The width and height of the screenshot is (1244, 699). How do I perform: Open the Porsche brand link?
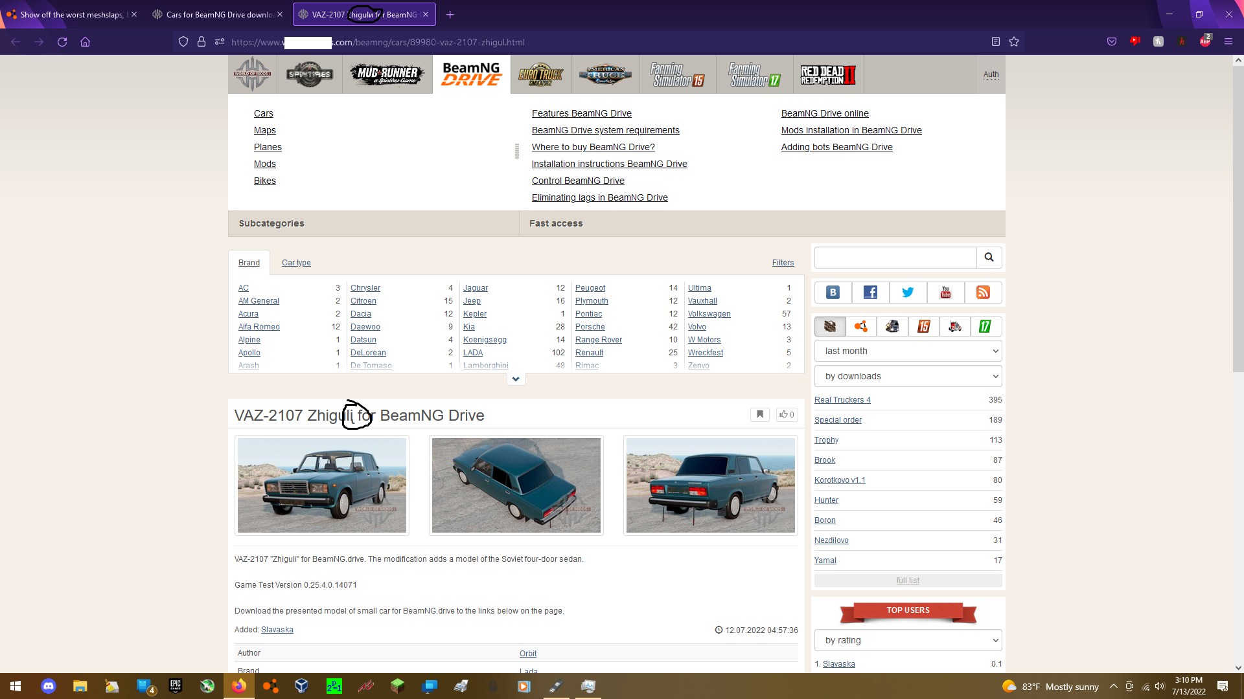pos(590,327)
